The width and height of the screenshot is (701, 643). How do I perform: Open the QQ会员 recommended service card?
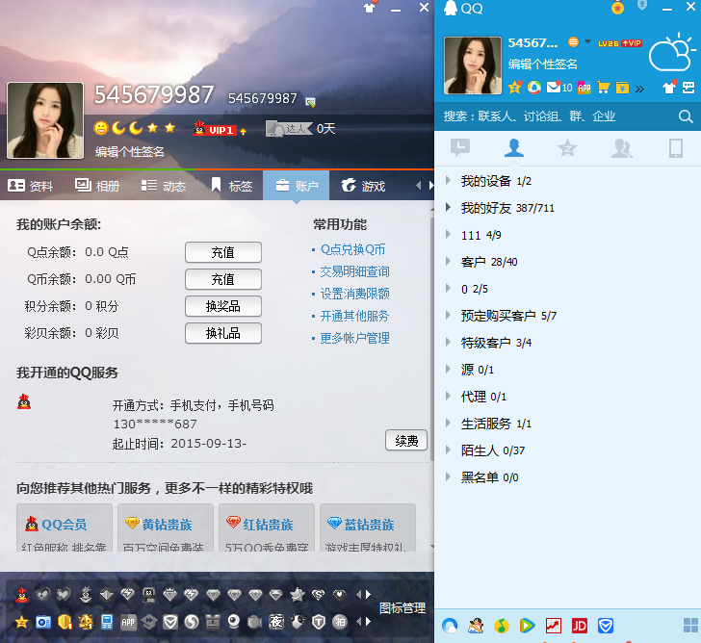[65, 527]
